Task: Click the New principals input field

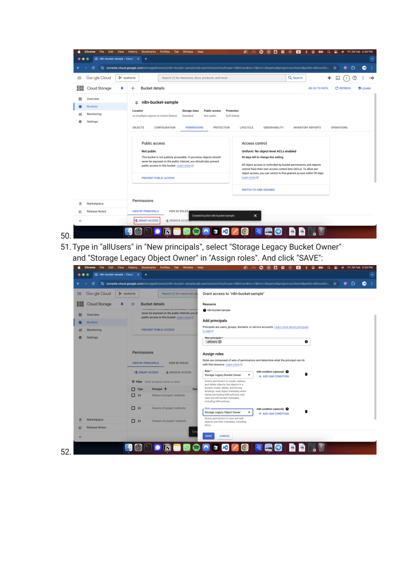Action: [256, 342]
